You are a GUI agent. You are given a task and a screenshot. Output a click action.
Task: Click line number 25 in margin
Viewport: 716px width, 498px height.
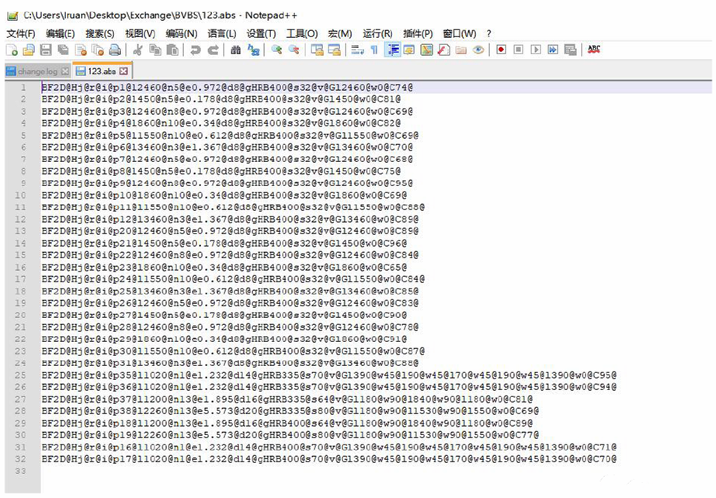[x=20, y=375]
